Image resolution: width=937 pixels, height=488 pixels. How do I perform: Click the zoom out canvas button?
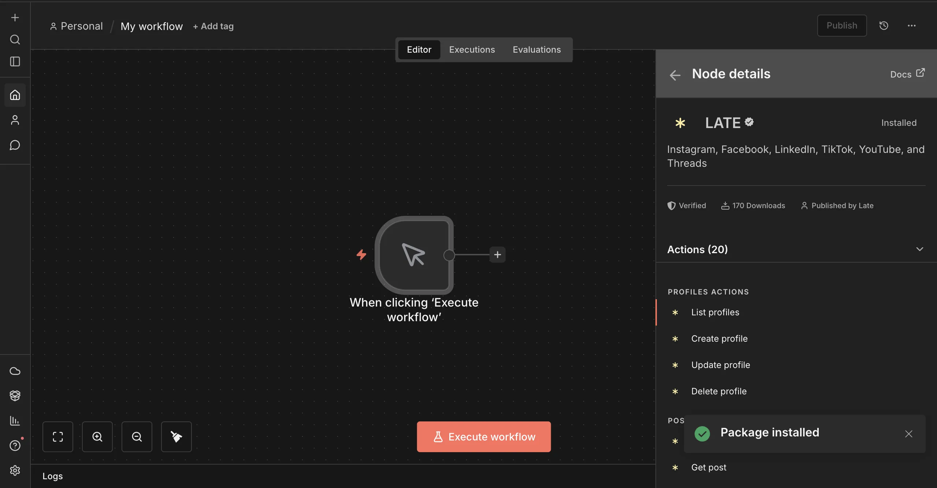pos(137,437)
